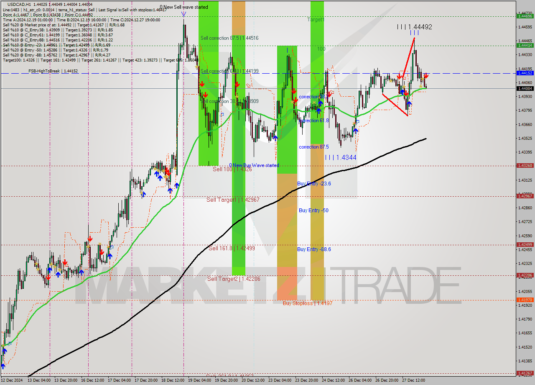Select the Buy Stoploss | 1.4197 label

click(308, 303)
